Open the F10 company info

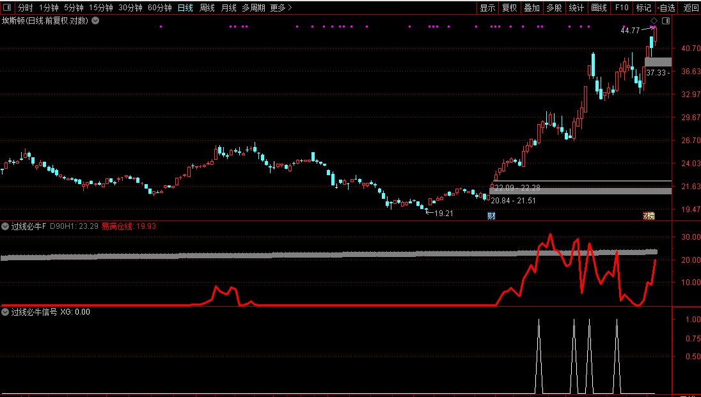[622, 8]
